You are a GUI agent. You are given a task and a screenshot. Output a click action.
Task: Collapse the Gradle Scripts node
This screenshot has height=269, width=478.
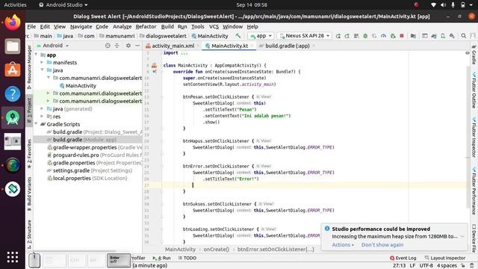point(37,124)
